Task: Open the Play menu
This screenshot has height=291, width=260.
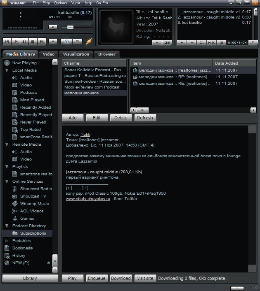Action: pyautogui.click(x=46, y=3)
